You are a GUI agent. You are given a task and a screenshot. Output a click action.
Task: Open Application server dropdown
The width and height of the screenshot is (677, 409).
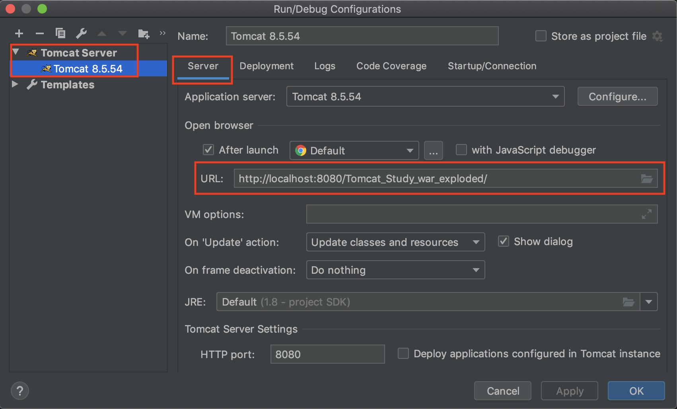point(425,97)
